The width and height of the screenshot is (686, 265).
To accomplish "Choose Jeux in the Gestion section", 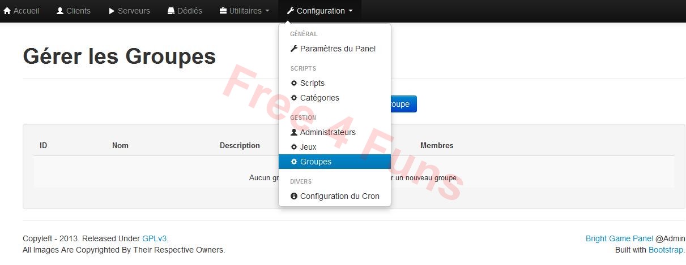I will pos(308,147).
